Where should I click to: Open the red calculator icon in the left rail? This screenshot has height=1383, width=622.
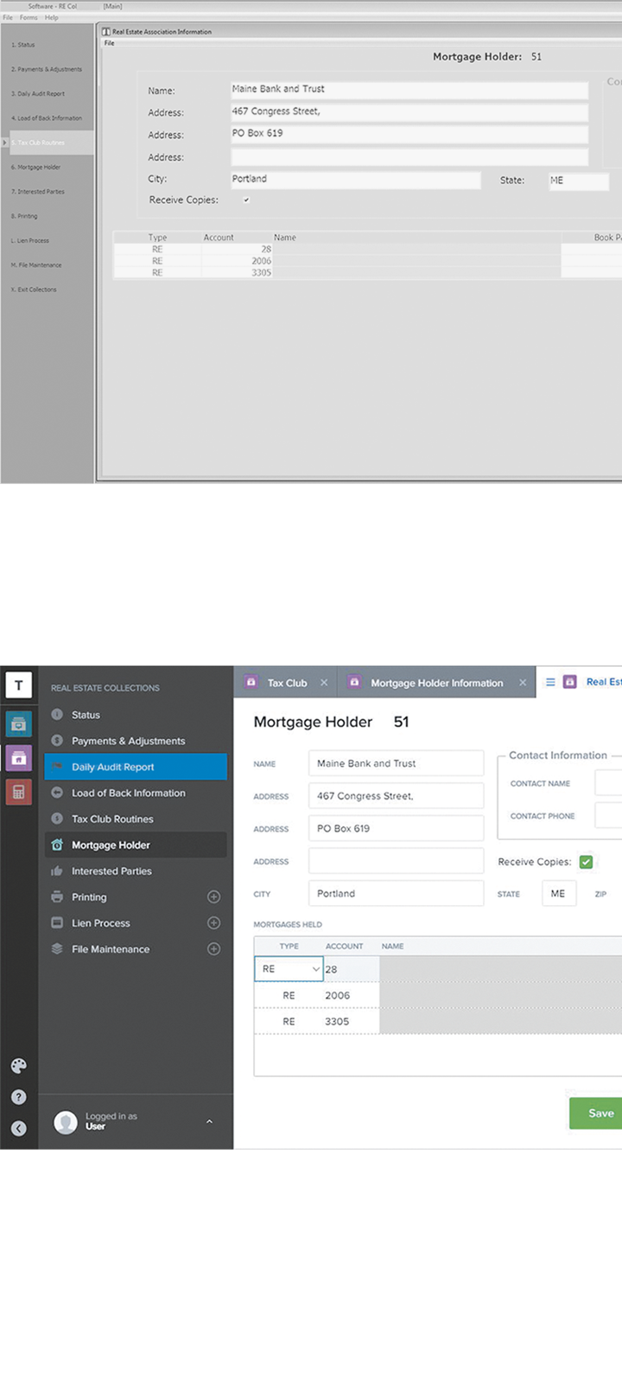click(x=19, y=792)
